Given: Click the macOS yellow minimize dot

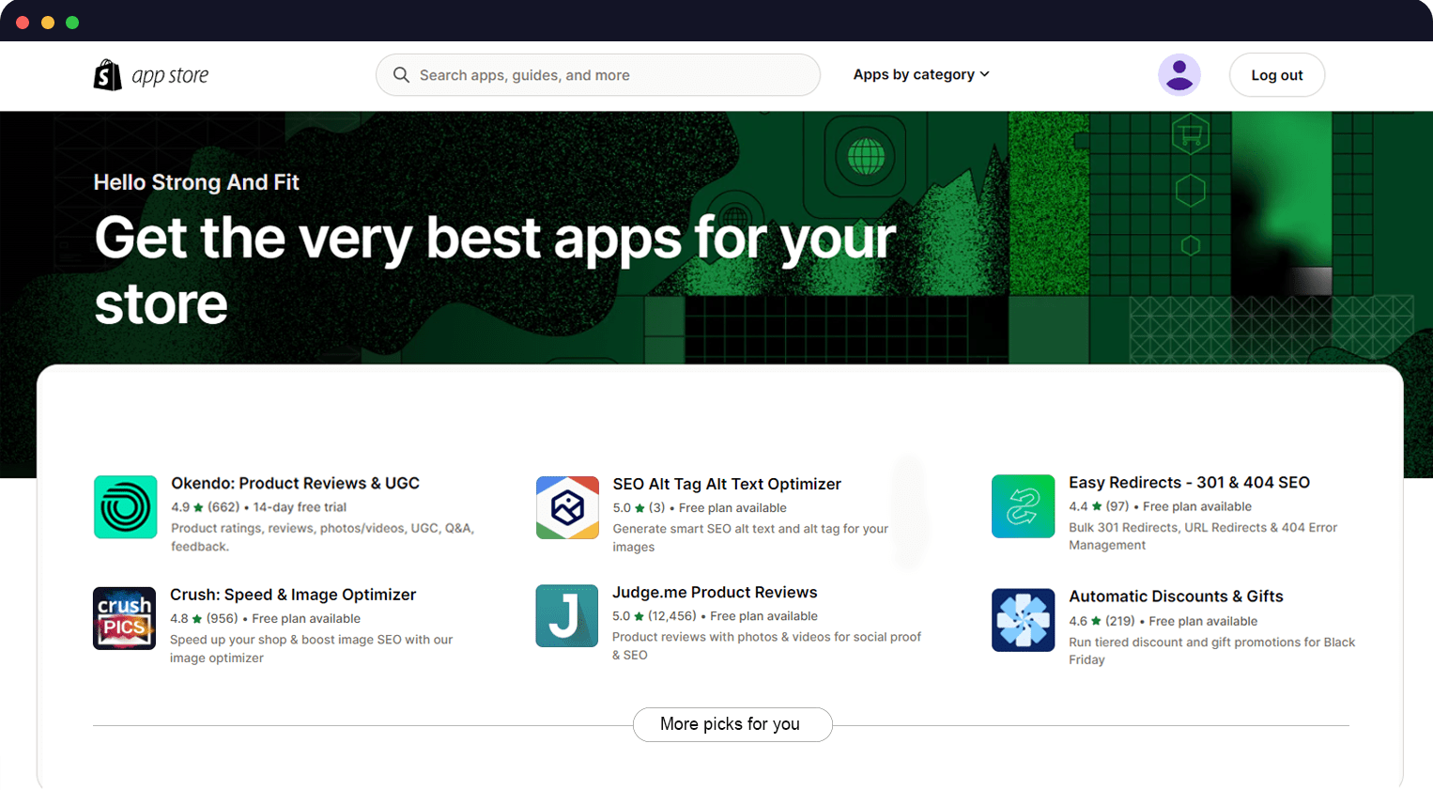Looking at the screenshot, I should coord(48,23).
